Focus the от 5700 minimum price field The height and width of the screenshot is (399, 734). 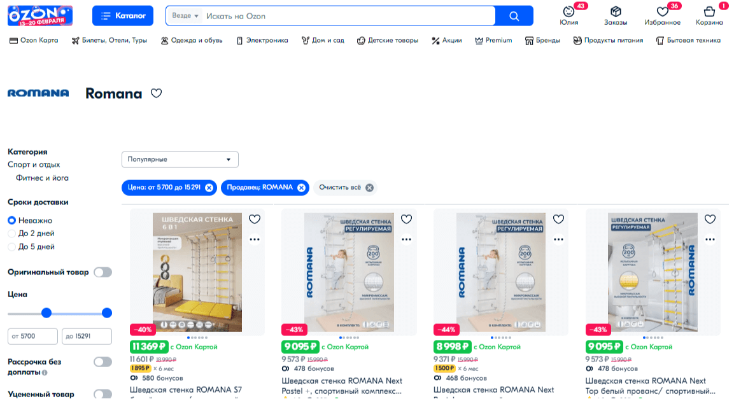tap(32, 337)
